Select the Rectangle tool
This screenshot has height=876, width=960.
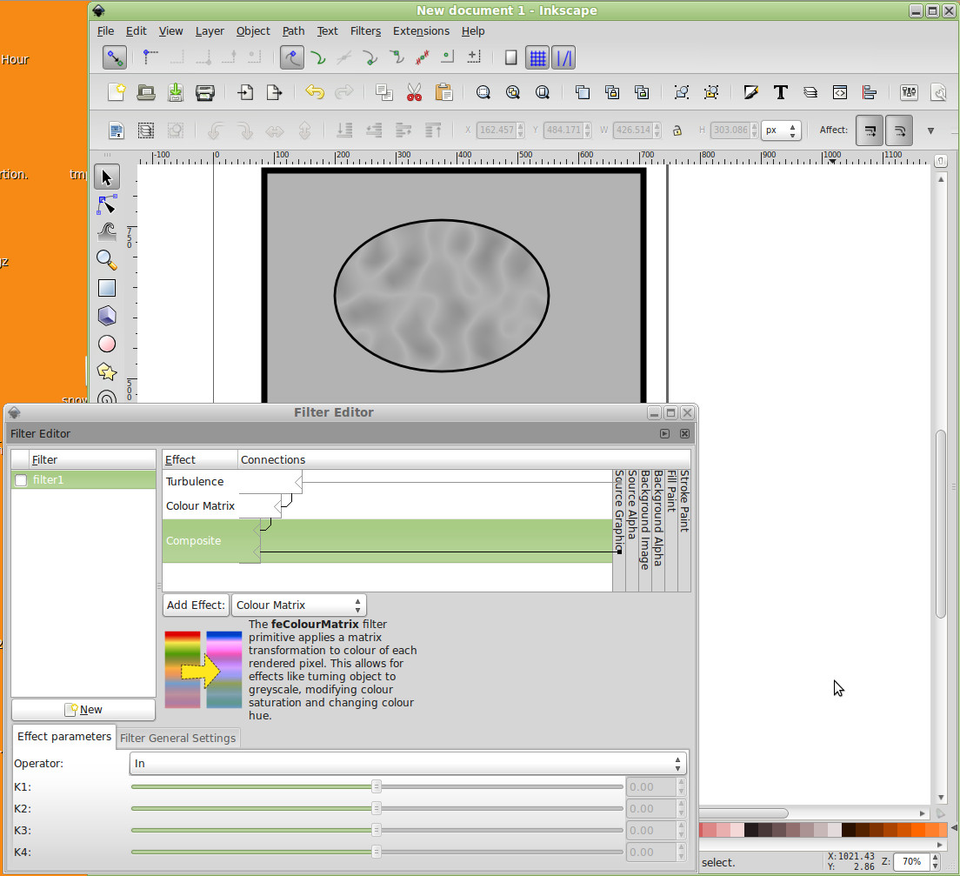pyautogui.click(x=106, y=288)
